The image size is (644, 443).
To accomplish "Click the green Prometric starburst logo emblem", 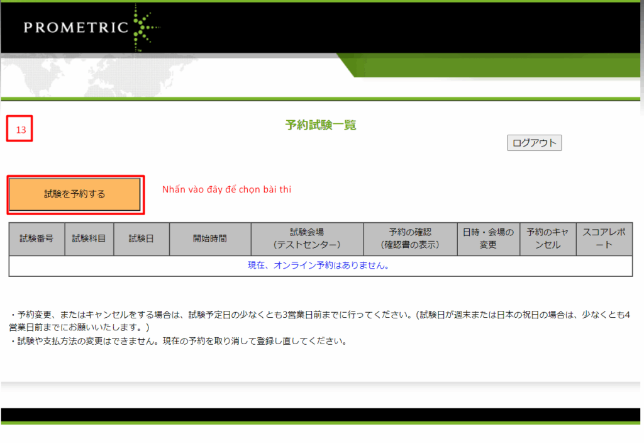I will pyautogui.click(x=143, y=28).
